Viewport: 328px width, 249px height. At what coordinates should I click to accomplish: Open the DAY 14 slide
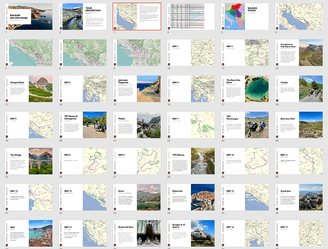pyautogui.click(x=245, y=197)
